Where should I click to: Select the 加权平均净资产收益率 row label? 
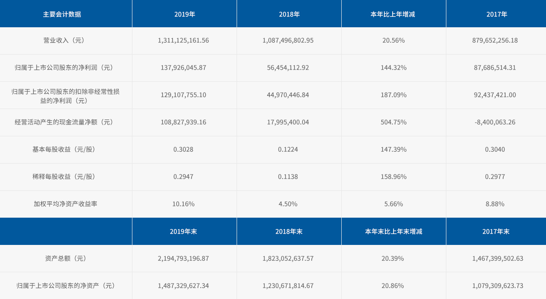pos(66,204)
